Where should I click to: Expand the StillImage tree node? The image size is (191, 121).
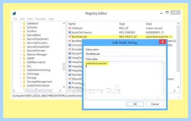point(21,74)
